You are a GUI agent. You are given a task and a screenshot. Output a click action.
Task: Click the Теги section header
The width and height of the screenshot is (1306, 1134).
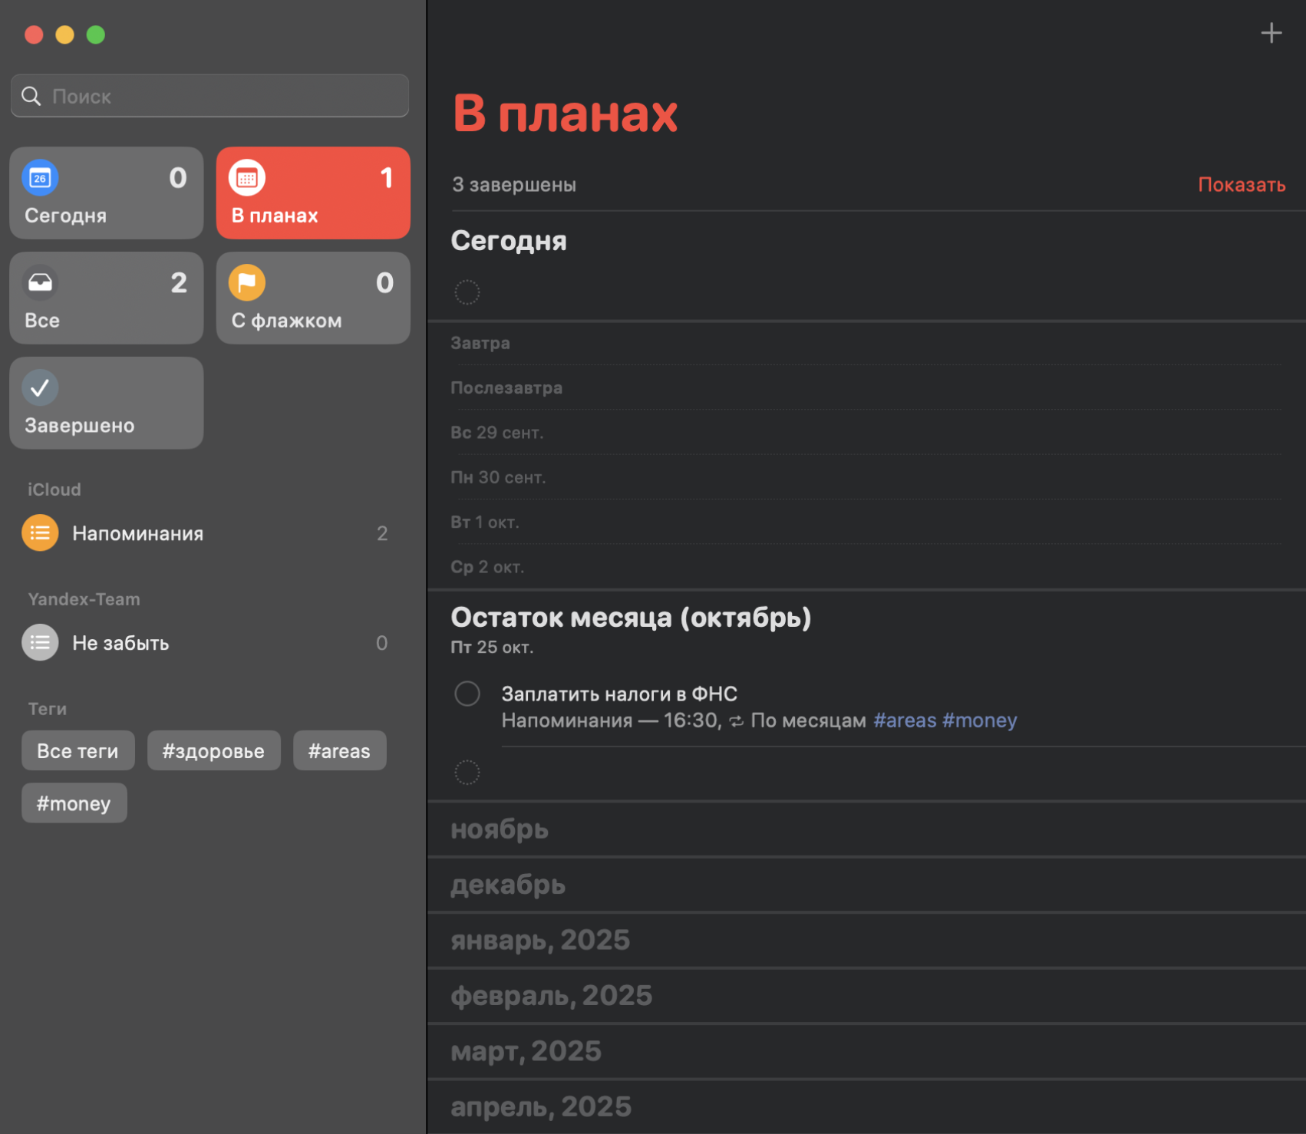(x=48, y=709)
